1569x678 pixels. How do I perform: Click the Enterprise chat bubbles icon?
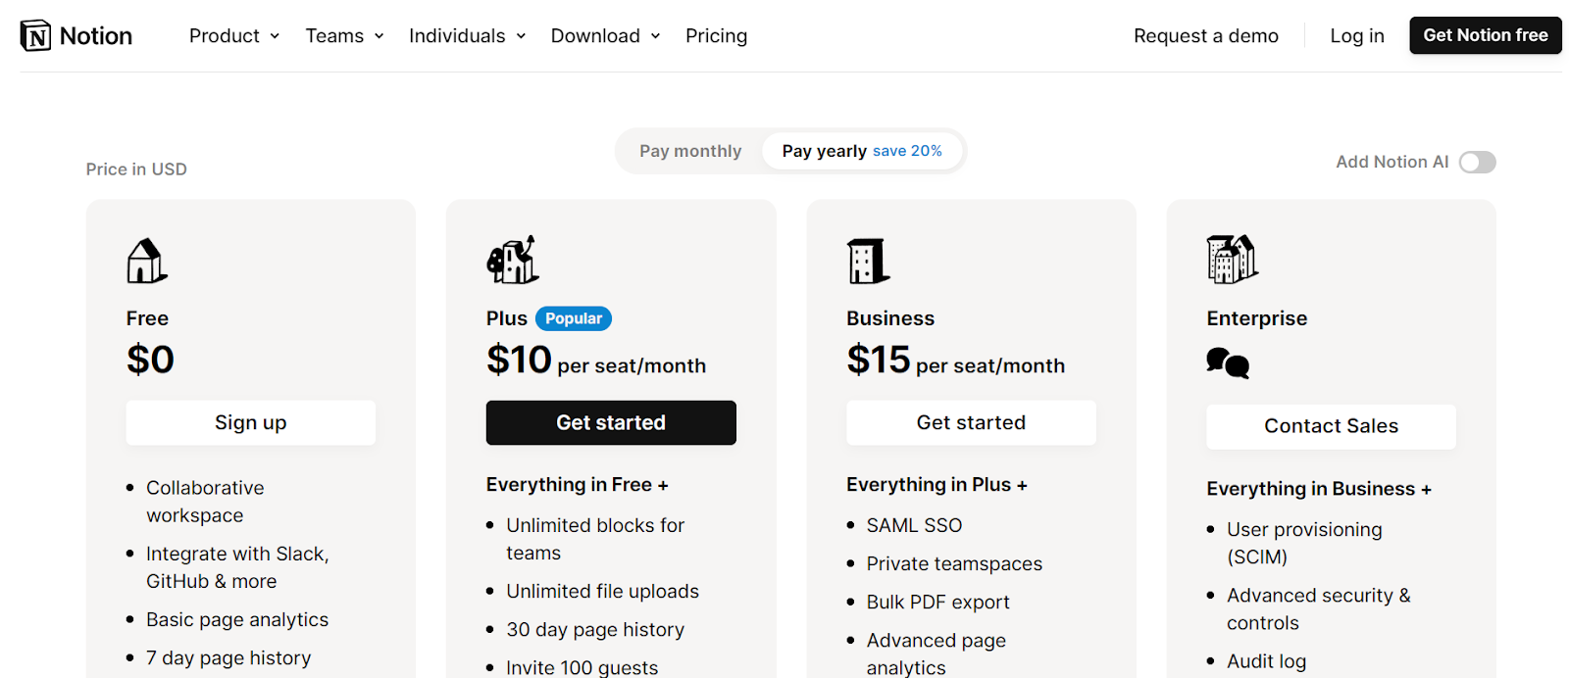(x=1228, y=363)
